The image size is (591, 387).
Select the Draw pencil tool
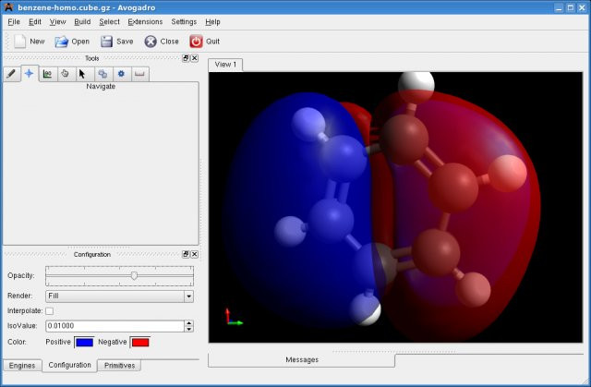(x=12, y=74)
